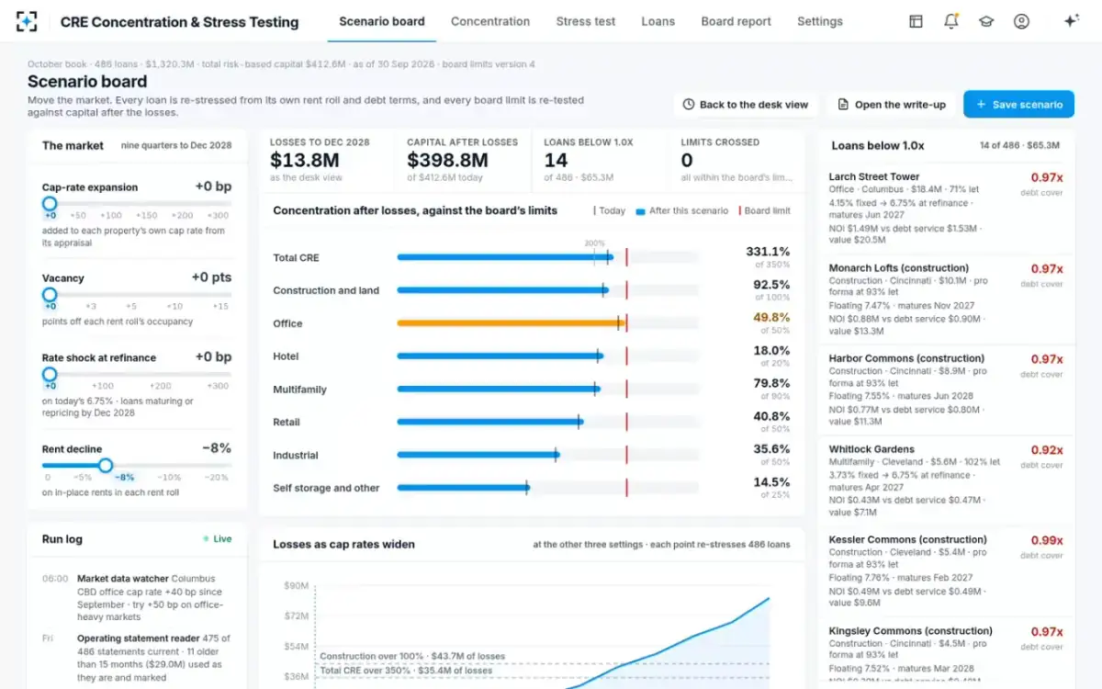Open the Kingsley Commons (construction) loan card
The width and height of the screenshot is (1102, 689).
coord(946,654)
